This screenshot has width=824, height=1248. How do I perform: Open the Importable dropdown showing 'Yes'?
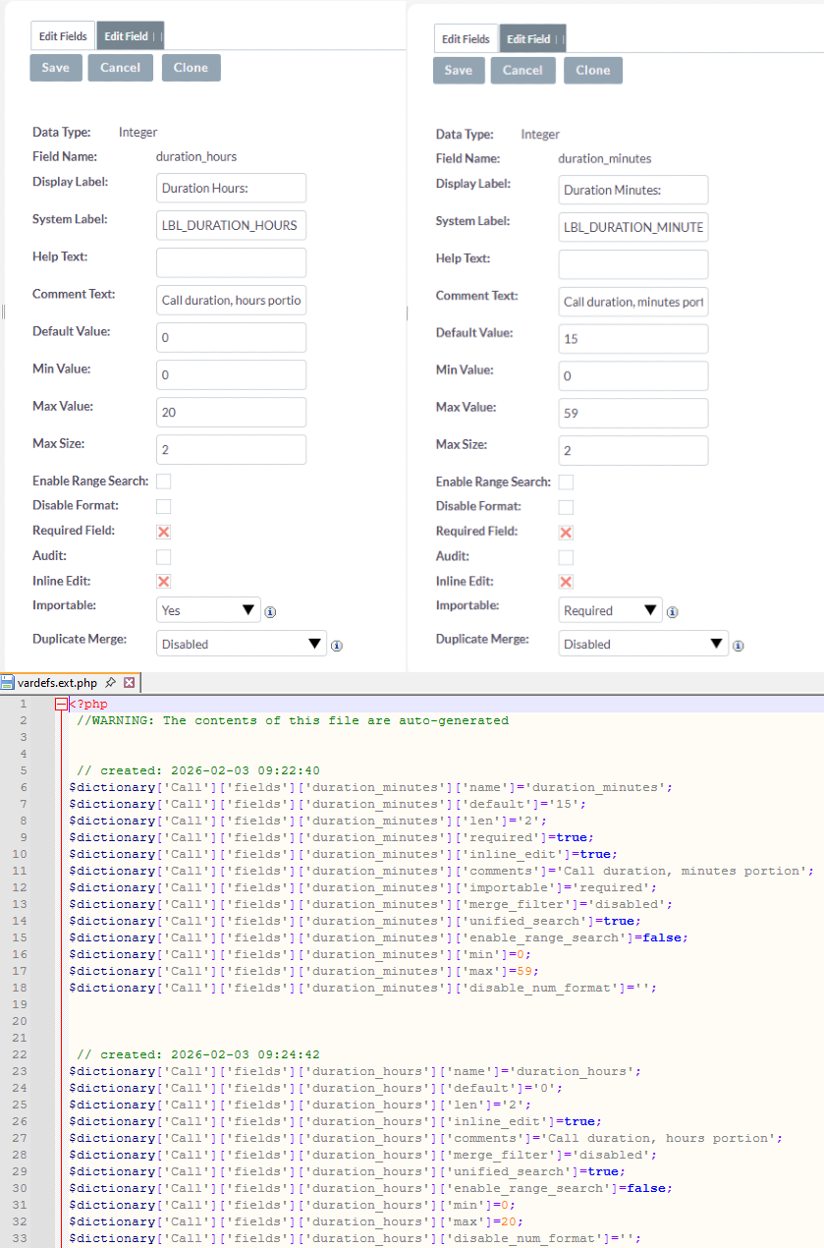[208, 610]
